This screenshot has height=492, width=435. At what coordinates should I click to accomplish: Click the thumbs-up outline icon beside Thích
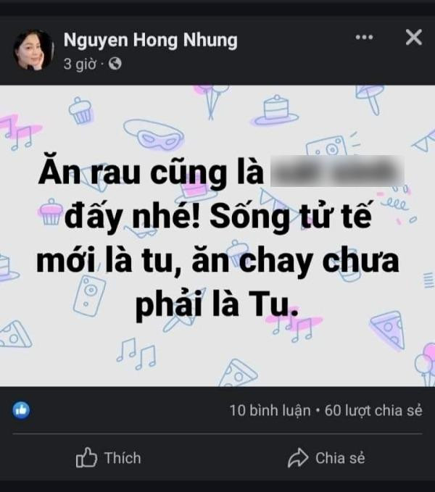pos(86,457)
